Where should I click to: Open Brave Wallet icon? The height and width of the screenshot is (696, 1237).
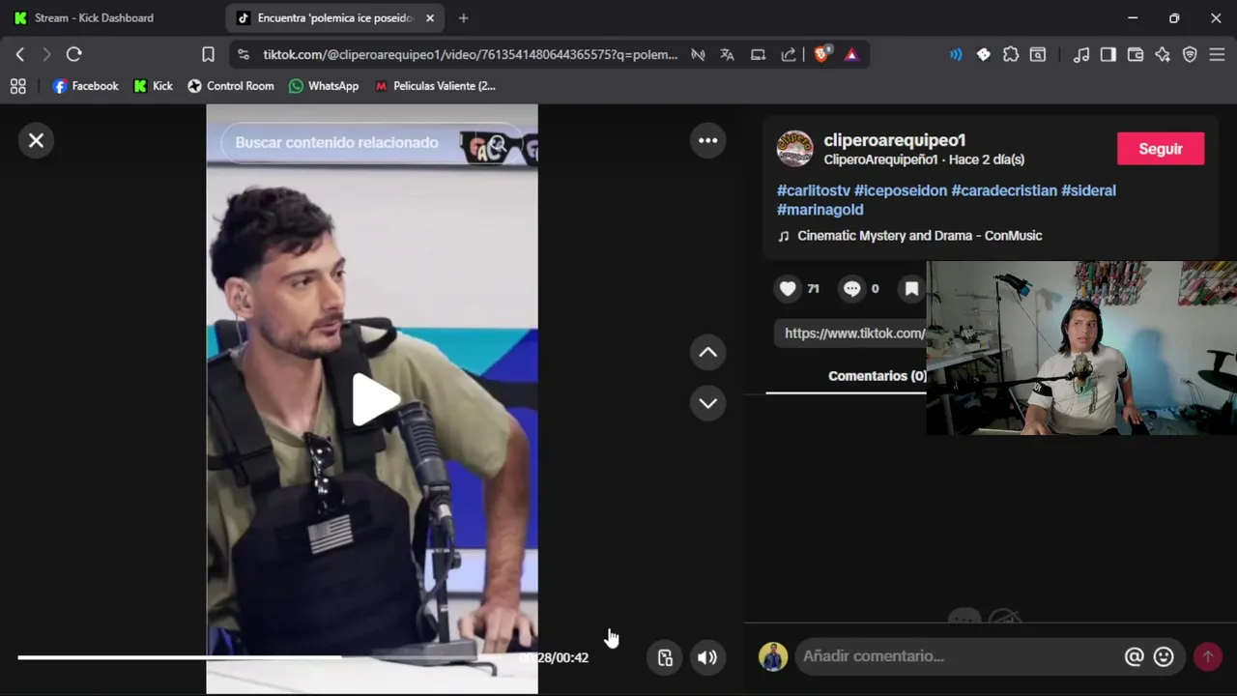click(1136, 55)
